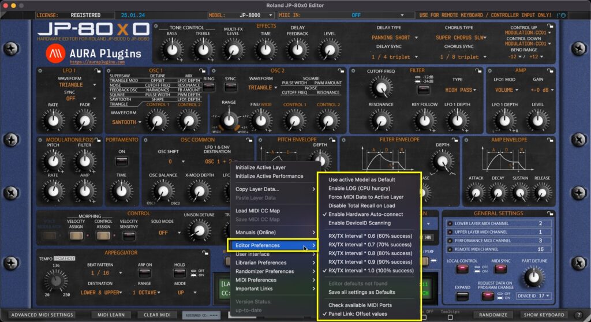
Task: Open the OSC 1 panel gear settings
Action: point(109,70)
